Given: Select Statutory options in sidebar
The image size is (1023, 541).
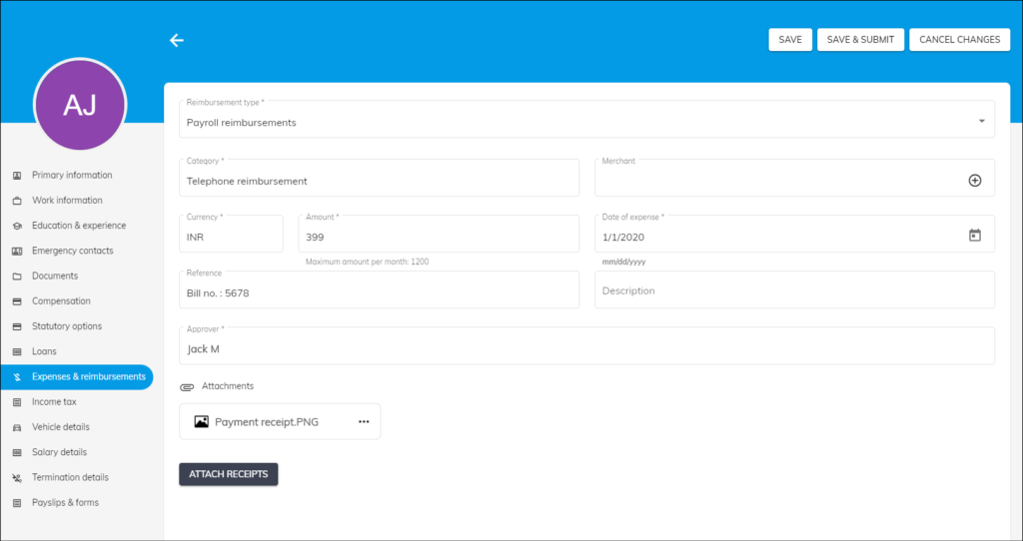Looking at the screenshot, I should click(67, 326).
